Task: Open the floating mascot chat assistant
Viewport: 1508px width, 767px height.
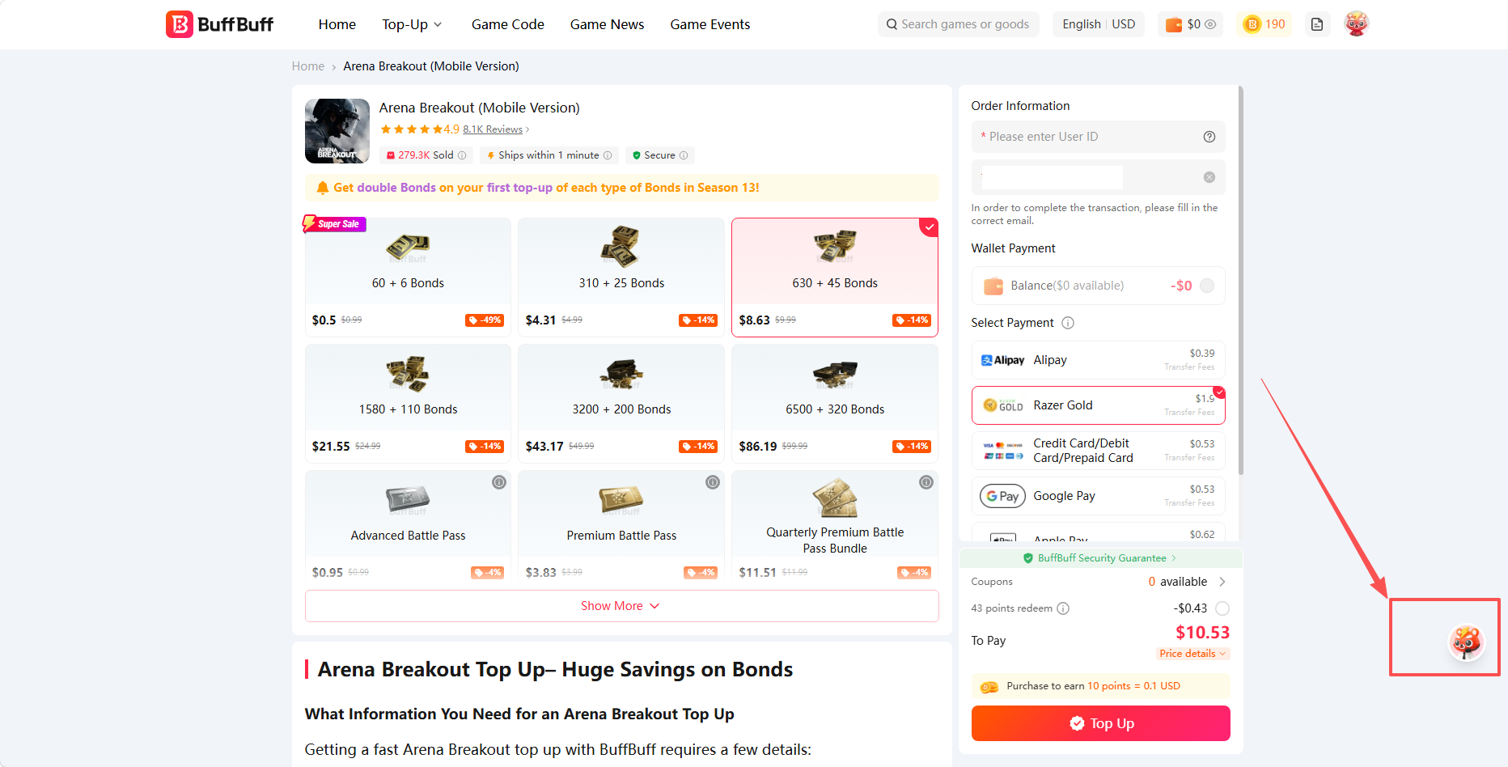Action: tap(1466, 642)
